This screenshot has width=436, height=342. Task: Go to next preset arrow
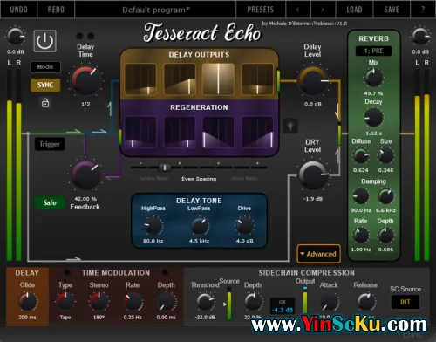point(323,10)
